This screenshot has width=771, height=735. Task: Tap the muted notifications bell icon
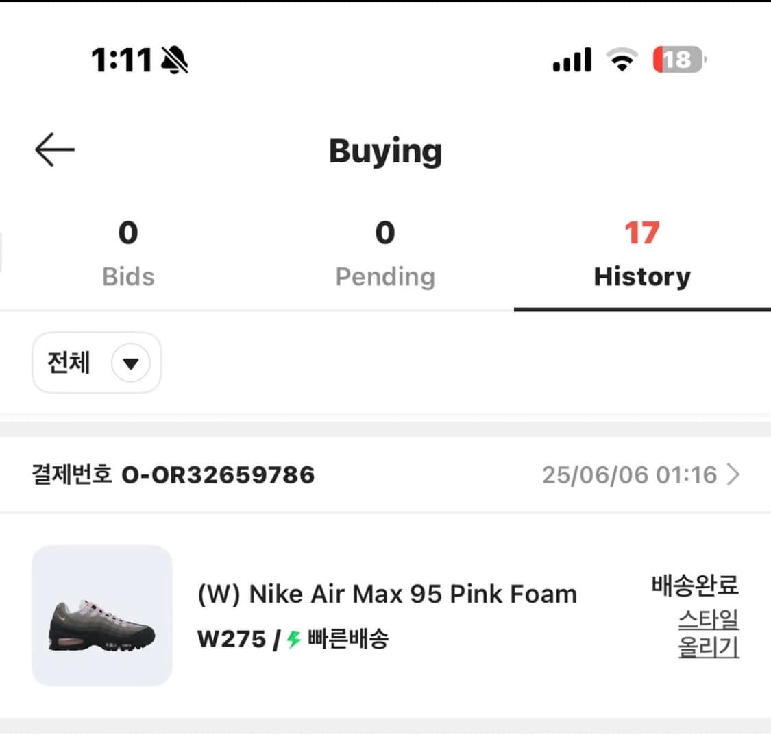click(176, 59)
